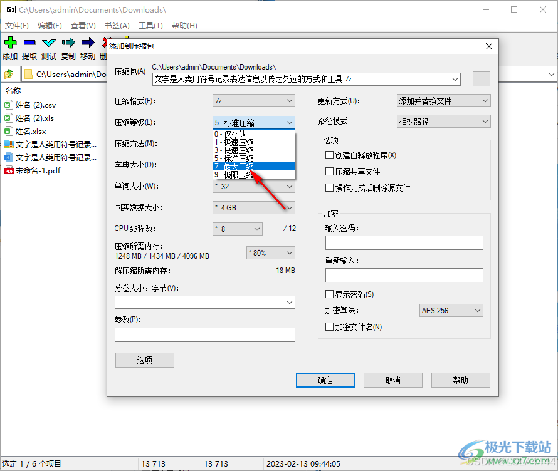Click the Copy (复制) arrow toolbar icon
Screen dimensions: 558x471
tap(68, 43)
